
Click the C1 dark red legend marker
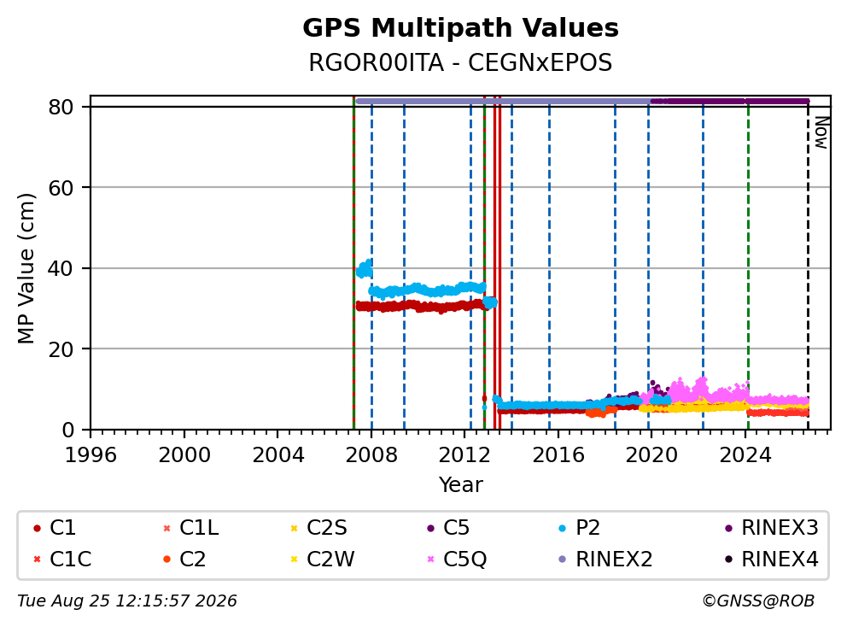coord(37,528)
